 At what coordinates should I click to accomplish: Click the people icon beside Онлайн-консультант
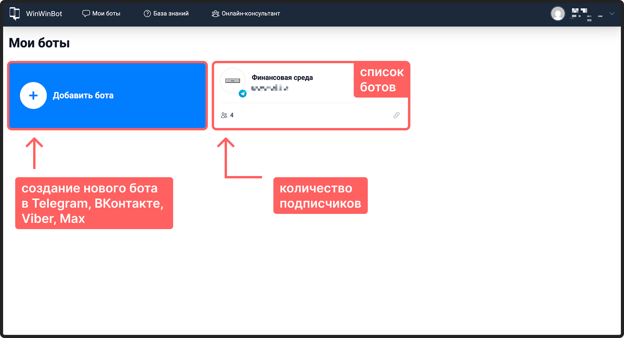[x=215, y=14]
